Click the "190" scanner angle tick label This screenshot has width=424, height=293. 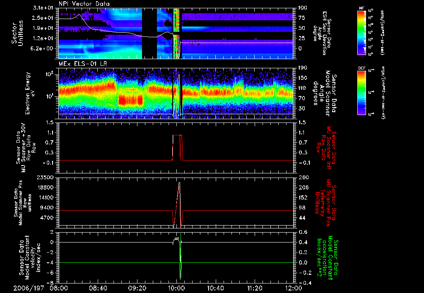click(303, 68)
